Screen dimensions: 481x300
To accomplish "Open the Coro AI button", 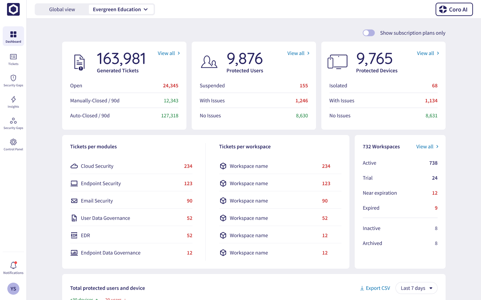I will [454, 9].
